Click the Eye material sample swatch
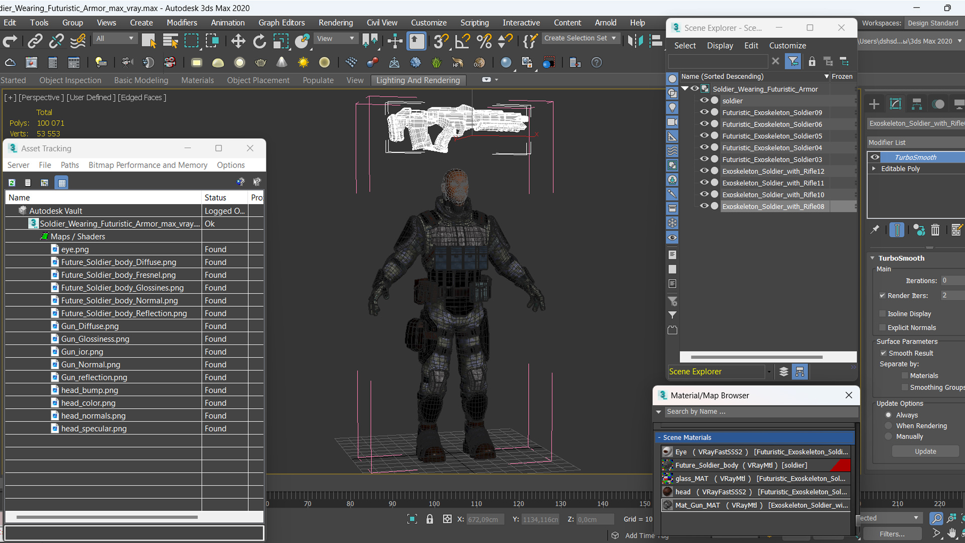The height and width of the screenshot is (543, 965). pos(667,451)
